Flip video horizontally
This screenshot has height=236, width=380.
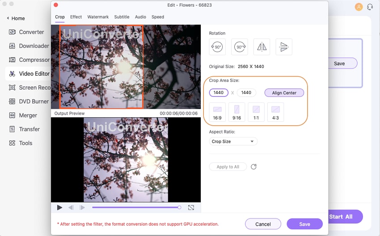[x=262, y=47]
